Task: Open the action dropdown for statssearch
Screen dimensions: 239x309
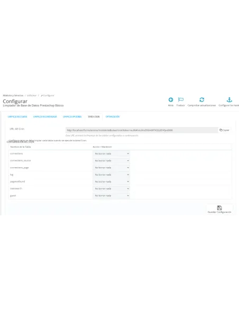Action: 111,188
